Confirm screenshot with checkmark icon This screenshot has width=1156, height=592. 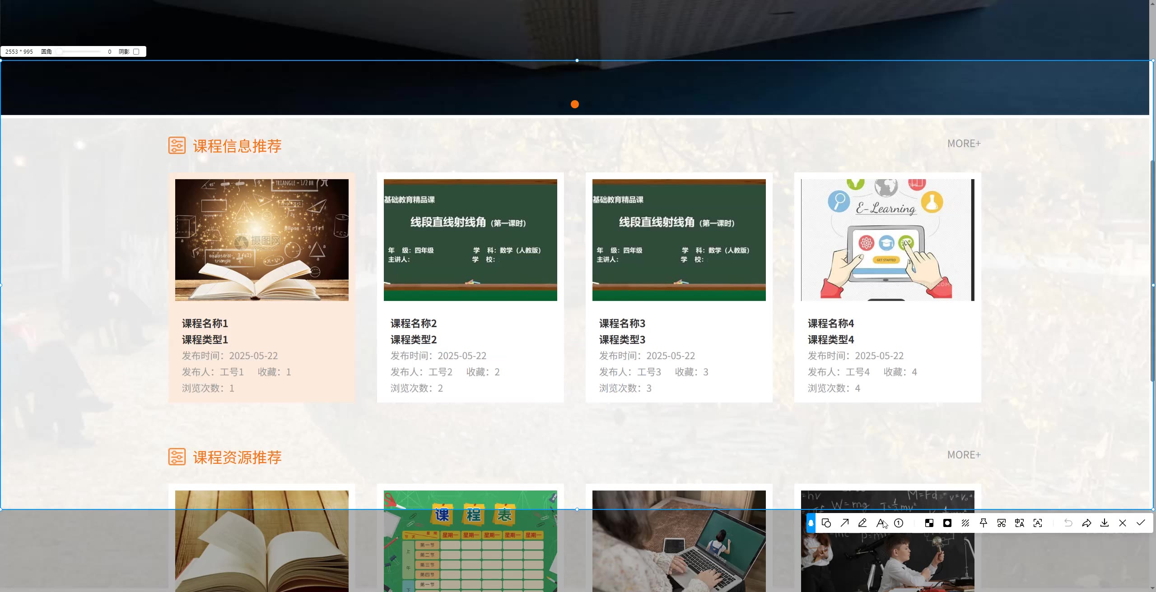point(1141,523)
